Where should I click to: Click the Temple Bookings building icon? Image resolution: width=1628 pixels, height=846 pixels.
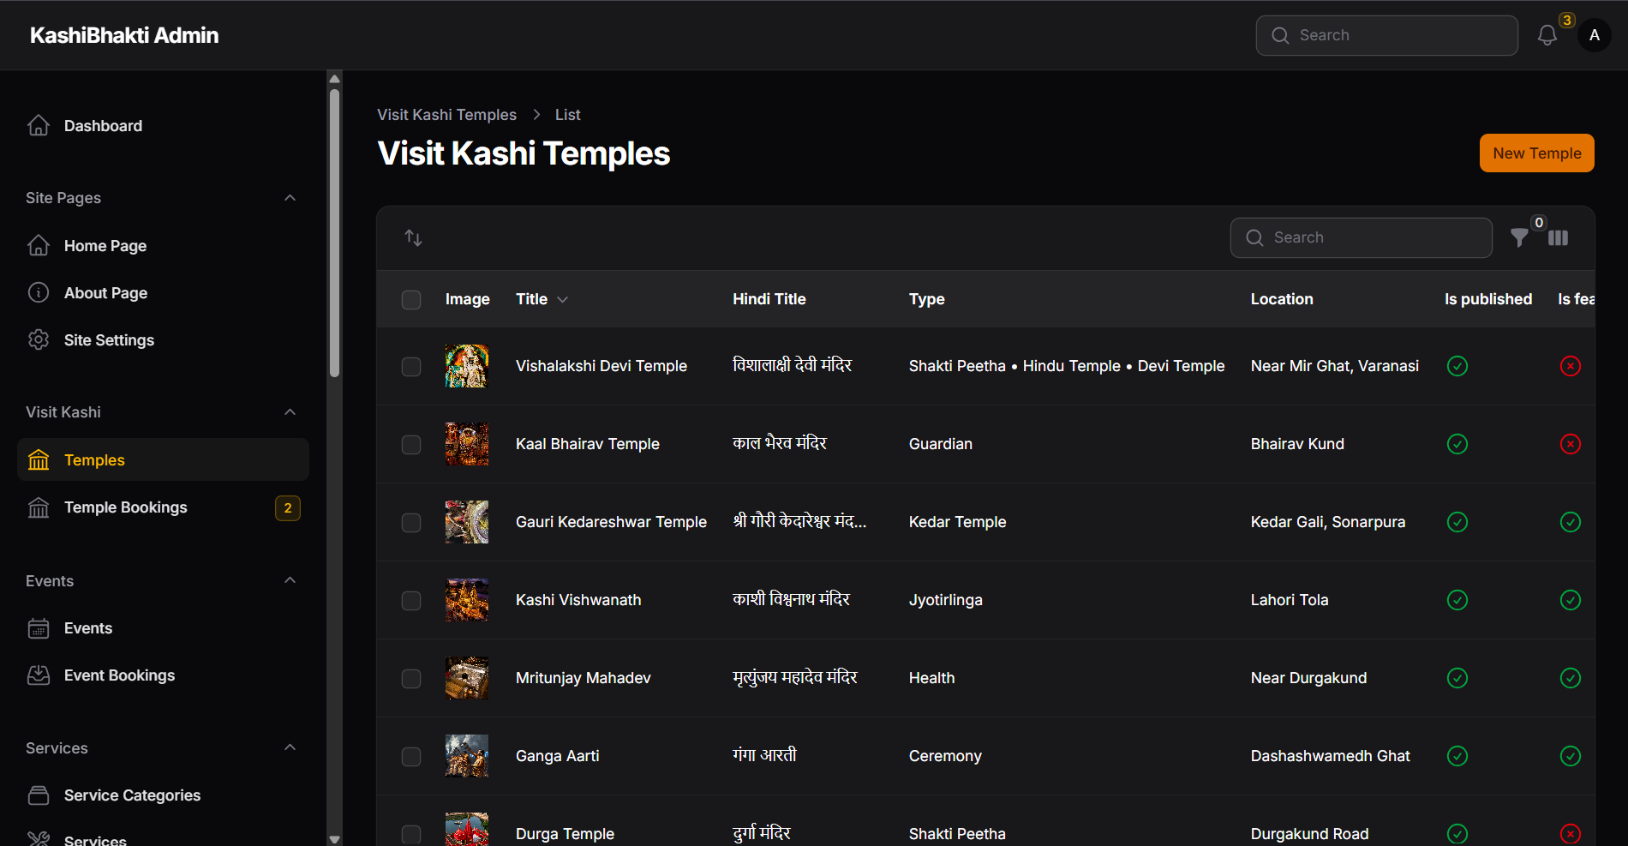[x=39, y=507]
